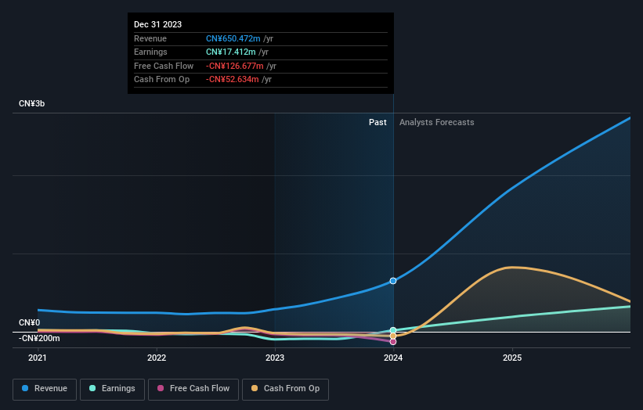Click the orange Cash From Op legend dot
643x410 pixels.
point(255,388)
